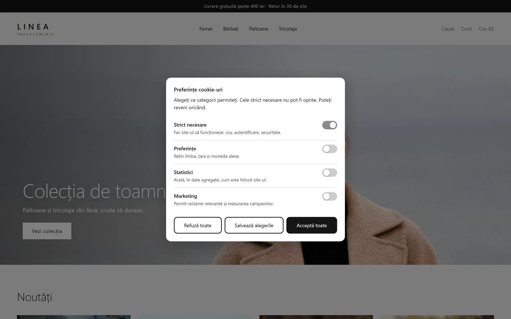The image size is (511, 319).
Task: Accept all cookies with Acceptă toate
Action: click(311, 225)
